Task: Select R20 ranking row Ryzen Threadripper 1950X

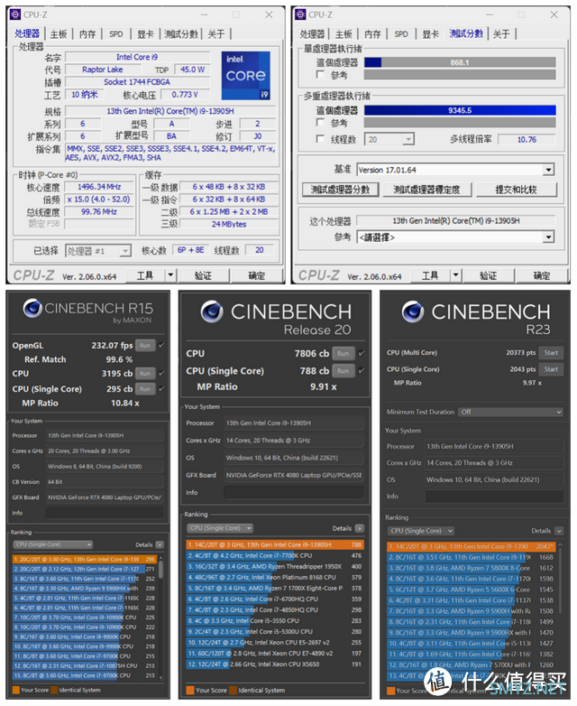Action: click(275, 566)
